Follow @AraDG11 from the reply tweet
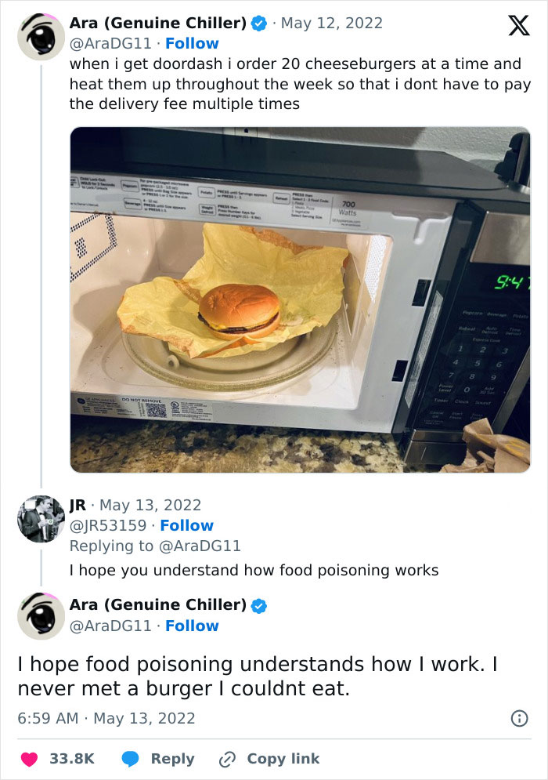This screenshot has width=548, height=780. pyautogui.click(x=192, y=626)
